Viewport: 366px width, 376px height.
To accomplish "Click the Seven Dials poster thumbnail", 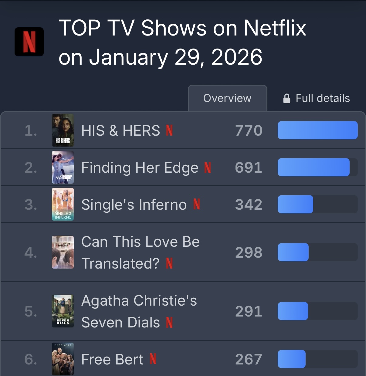I will (x=63, y=311).
